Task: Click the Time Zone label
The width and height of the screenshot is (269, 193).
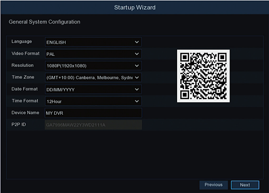Action: pyautogui.click(x=23, y=77)
